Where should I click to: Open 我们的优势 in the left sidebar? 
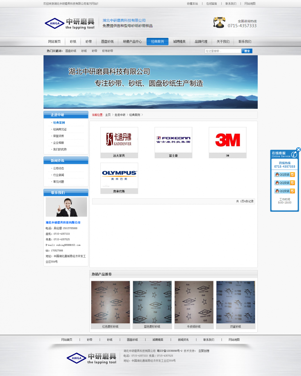click(60, 149)
